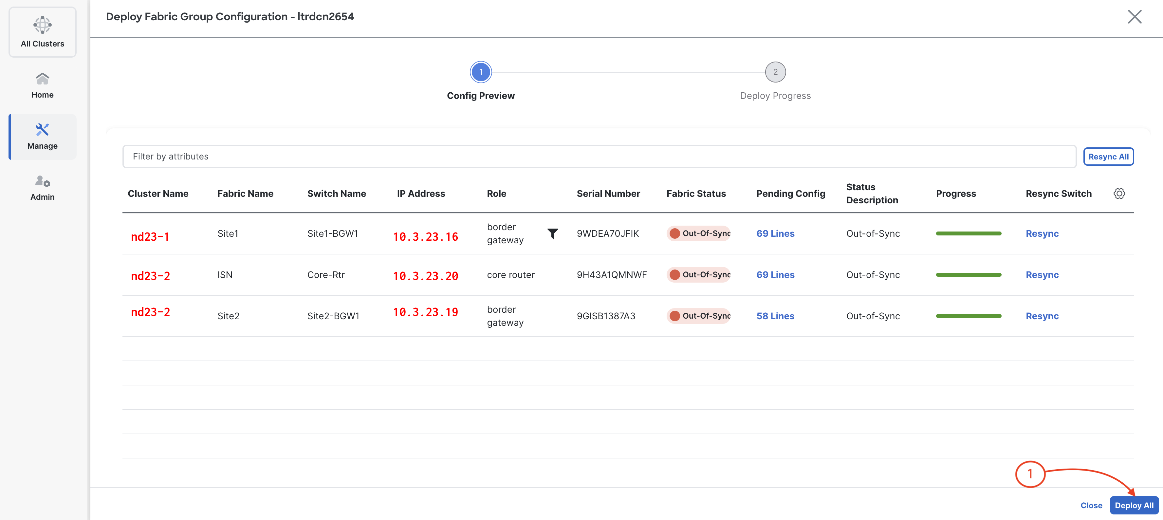
Task: Open table settings gear icon
Action: (x=1119, y=194)
